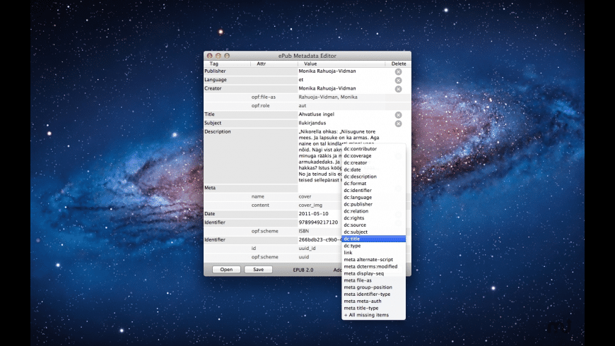Viewport: 615px width, 346px height.
Task: Delete the Language row entry
Action: (398, 80)
